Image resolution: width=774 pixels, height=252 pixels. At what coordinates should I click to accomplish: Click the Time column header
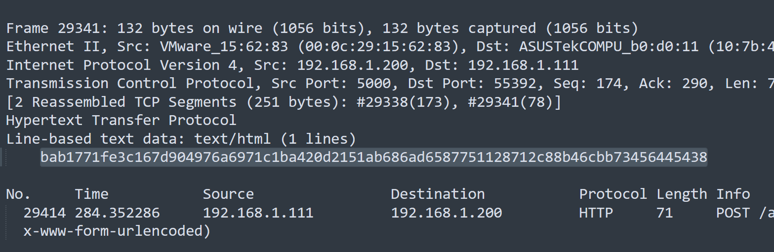91,194
